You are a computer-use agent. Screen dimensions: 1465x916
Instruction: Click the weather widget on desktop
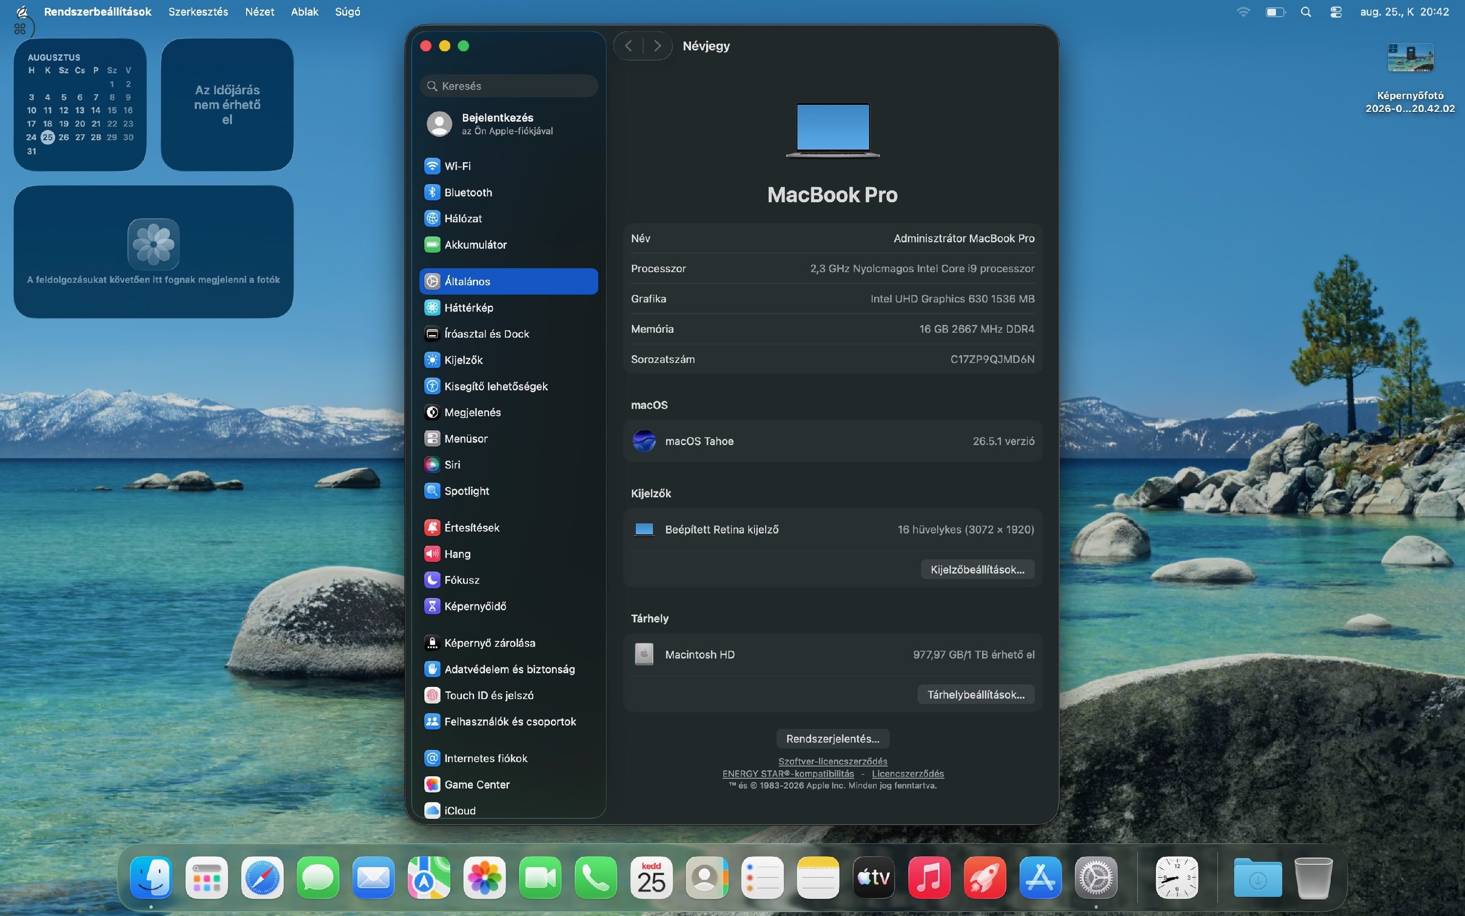point(227,104)
